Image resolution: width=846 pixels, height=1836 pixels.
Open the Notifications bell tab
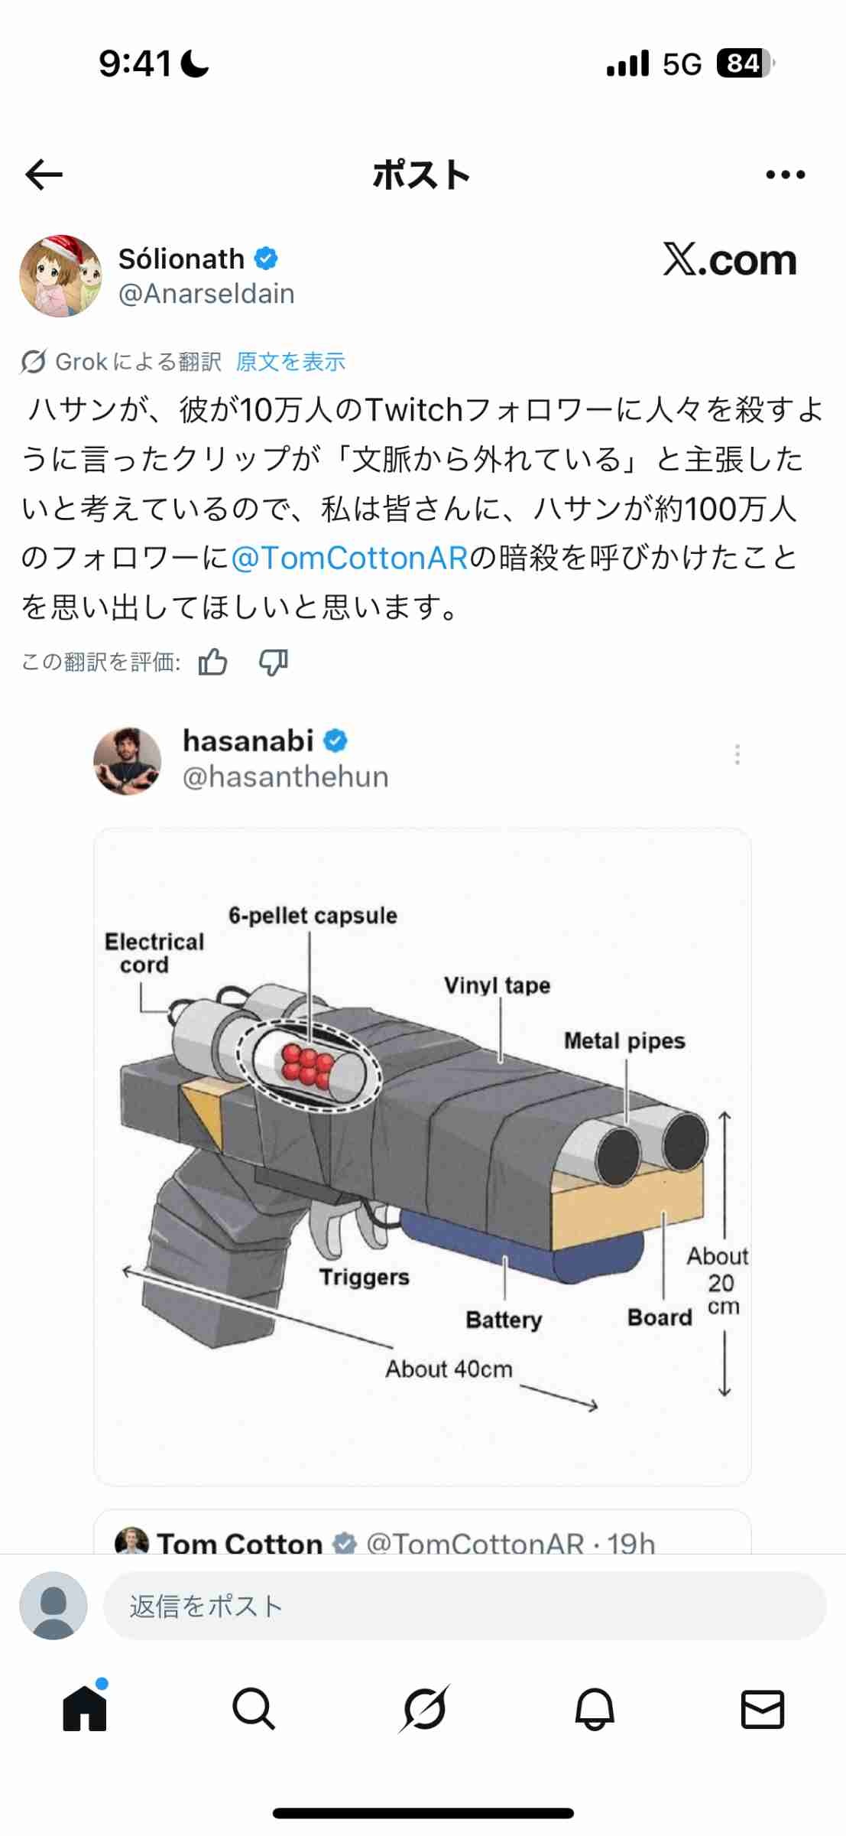click(595, 1708)
